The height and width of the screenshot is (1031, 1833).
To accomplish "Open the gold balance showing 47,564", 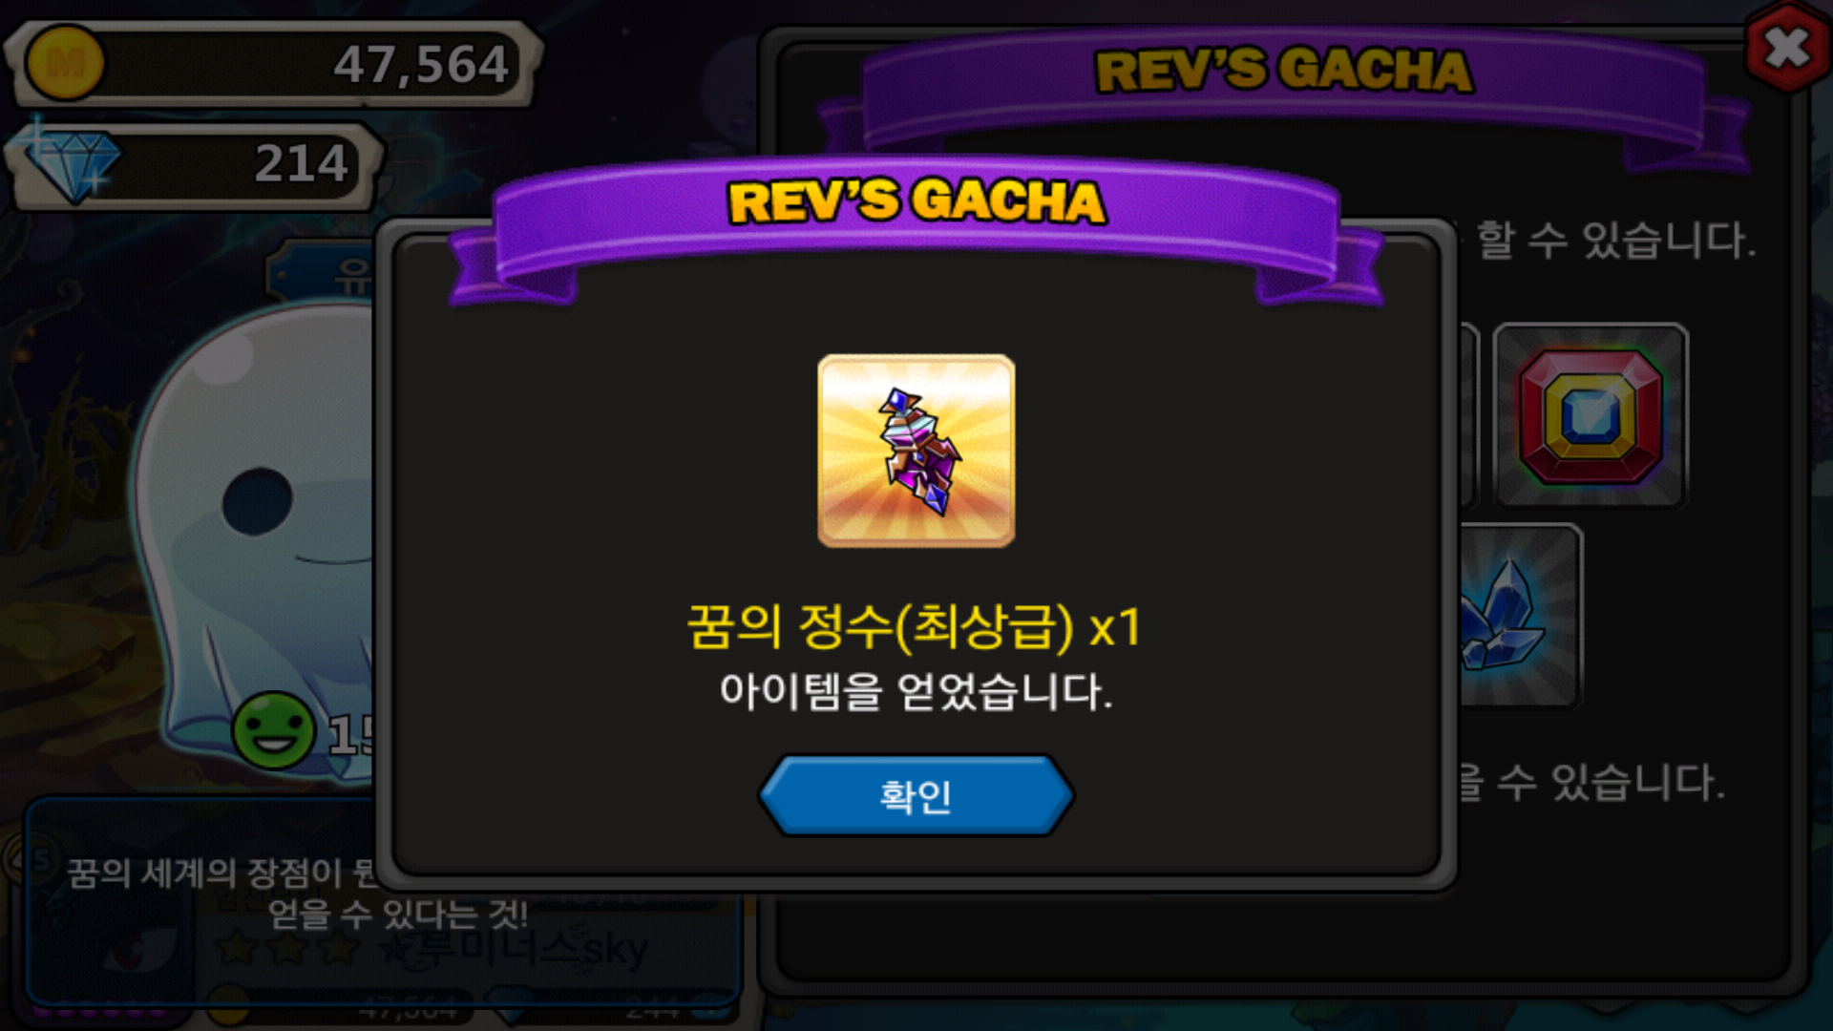I will [277, 64].
